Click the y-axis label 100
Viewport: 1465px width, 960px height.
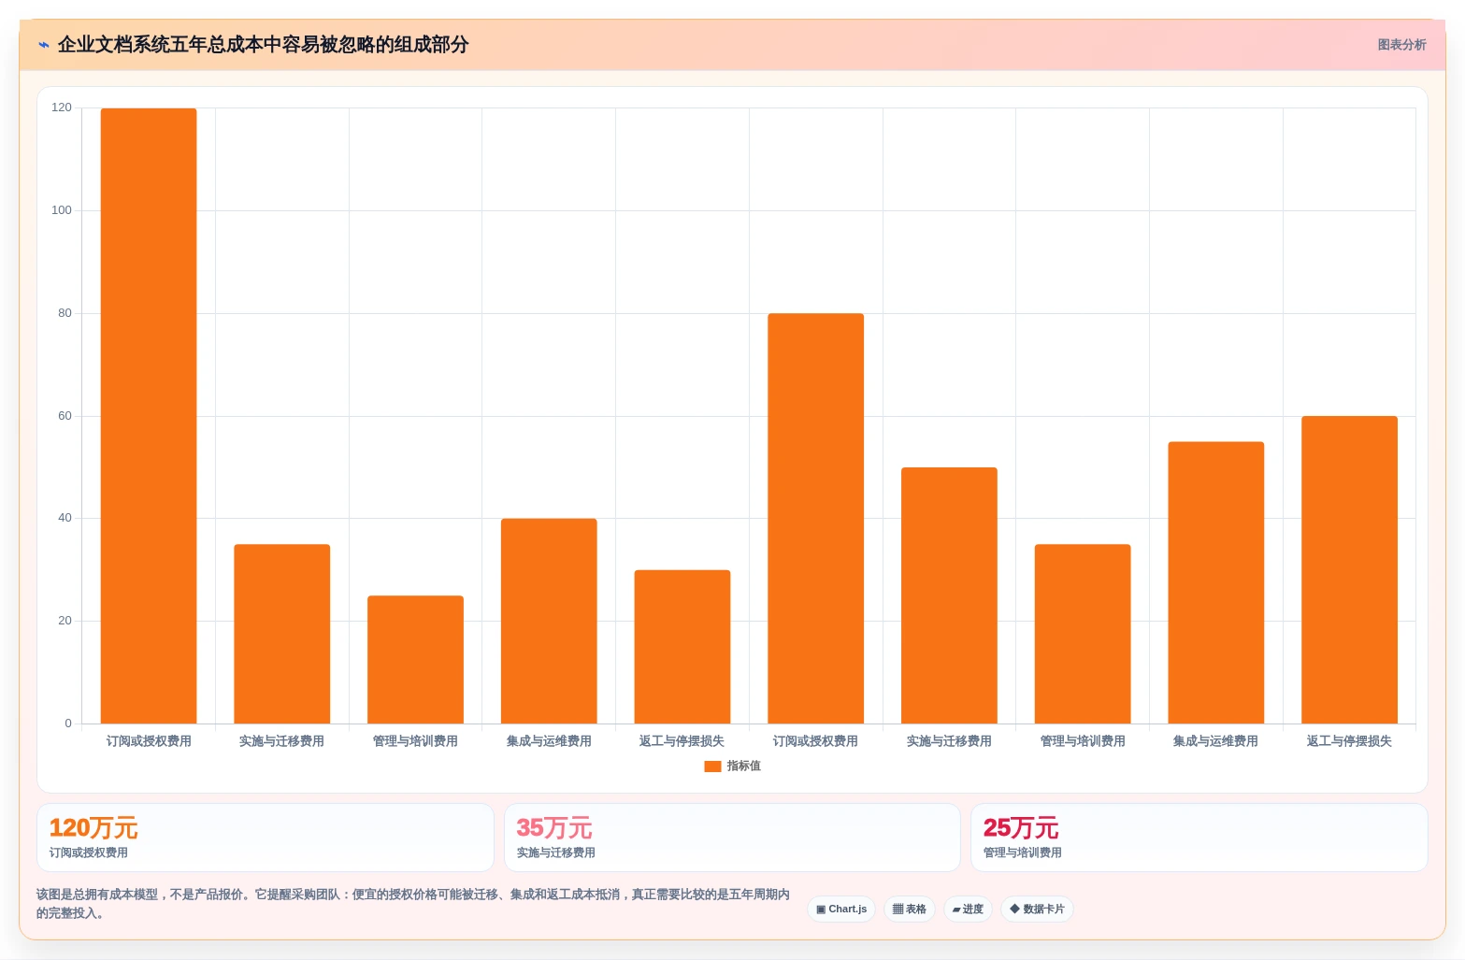click(x=62, y=210)
